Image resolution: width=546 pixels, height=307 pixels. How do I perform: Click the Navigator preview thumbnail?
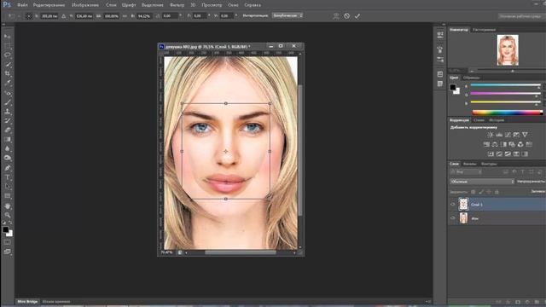point(508,50)
